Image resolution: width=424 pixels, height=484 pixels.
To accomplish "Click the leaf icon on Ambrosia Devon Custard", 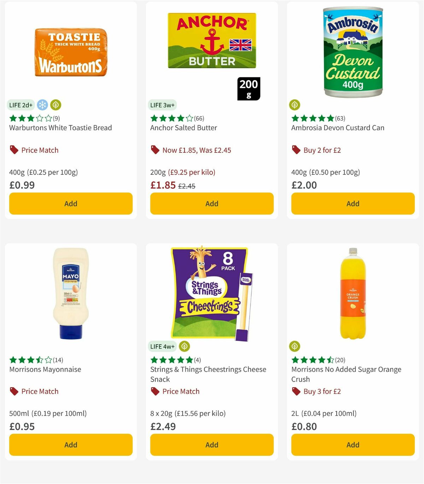I will [x=295, y=105].
